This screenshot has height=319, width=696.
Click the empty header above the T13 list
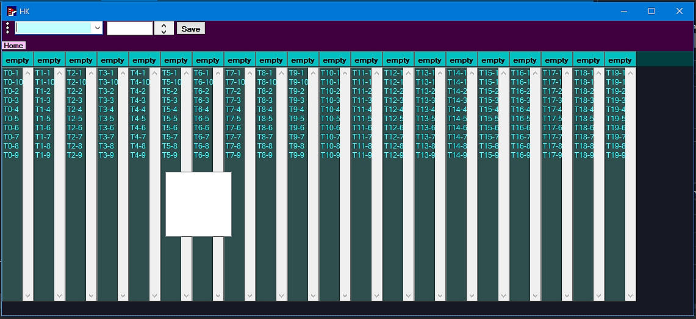tap(430, 60)
